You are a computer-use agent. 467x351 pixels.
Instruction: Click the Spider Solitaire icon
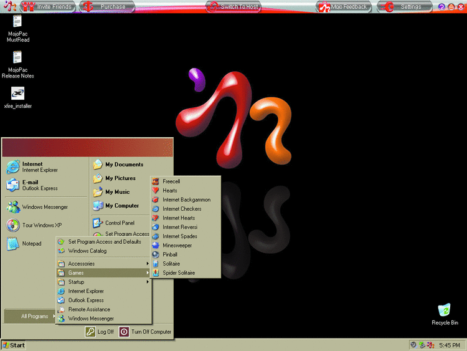pos(156,273)
